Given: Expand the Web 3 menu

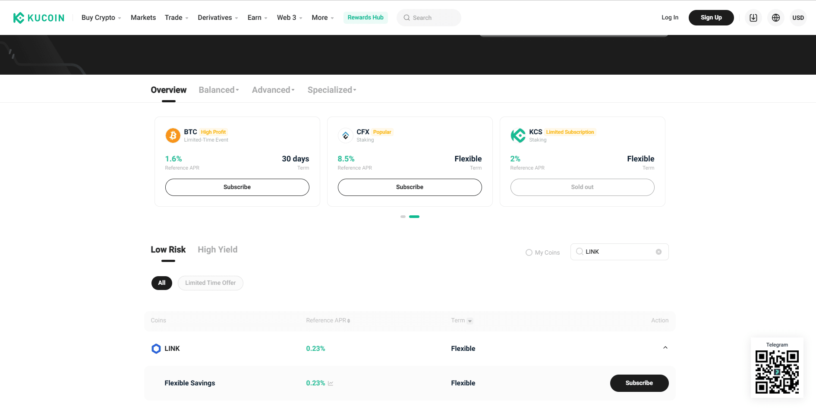Looking at the screenshot, I should (x=290, y=18).
